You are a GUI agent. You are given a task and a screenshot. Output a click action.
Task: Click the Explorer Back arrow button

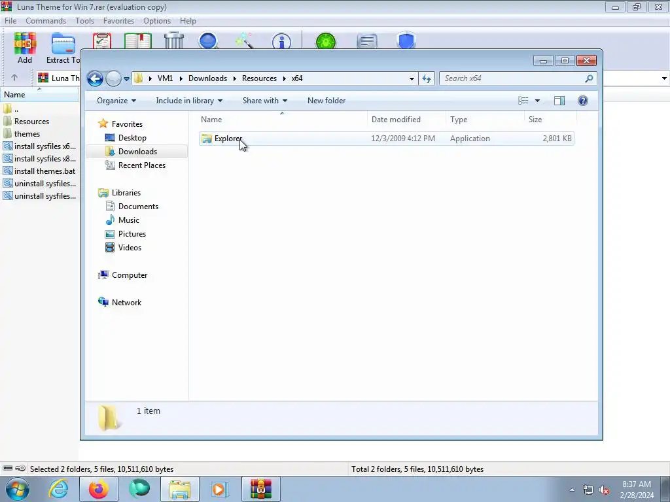pos(96,78)
